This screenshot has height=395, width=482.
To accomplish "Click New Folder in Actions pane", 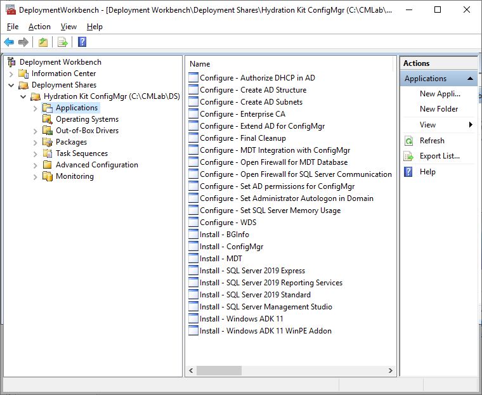I will pyautogui.click(x=439, y=109).
